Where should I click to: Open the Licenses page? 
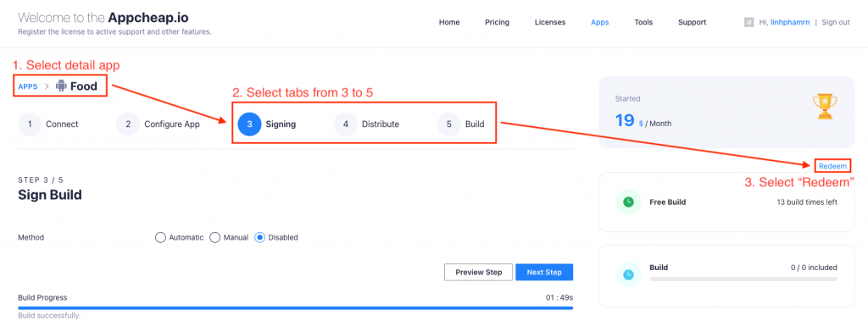549,23
